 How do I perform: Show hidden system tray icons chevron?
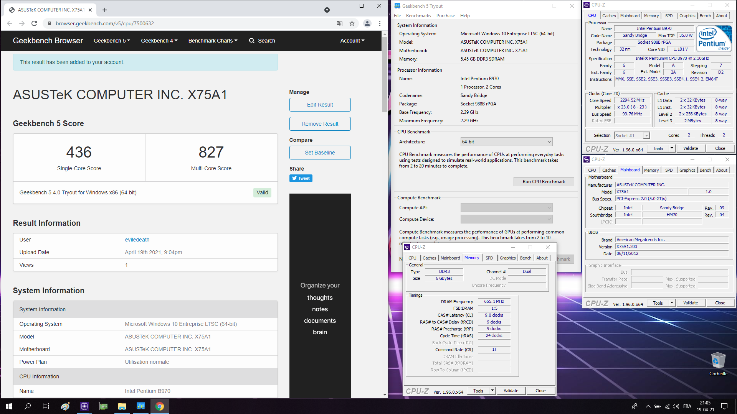(x=648, y=406)
